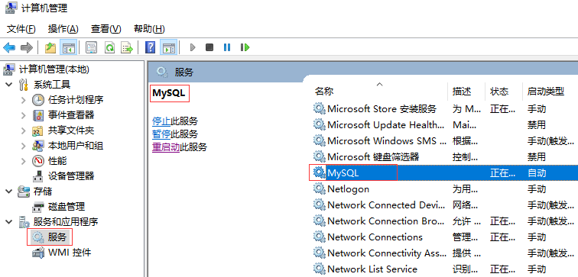Click the gear icon beside Microsoft 键盘筛选器
This screenshot has height=277, width=578.
pos(319,156)
